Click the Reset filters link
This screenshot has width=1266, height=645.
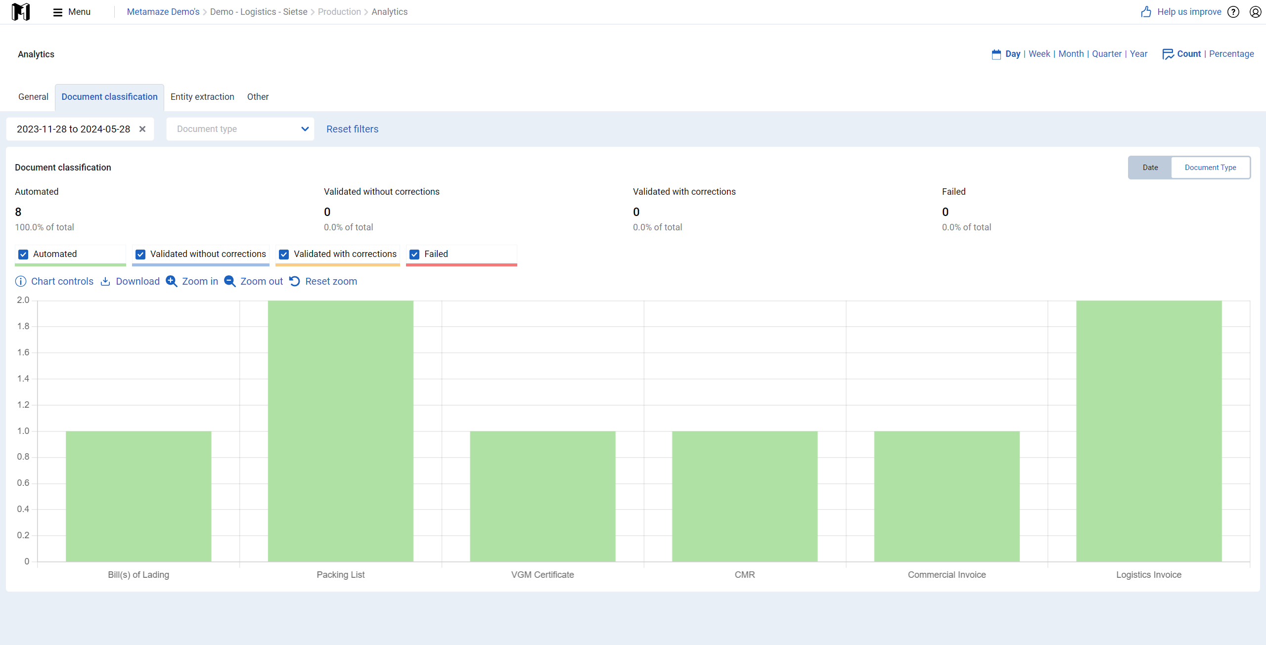click(x=352, y=129)
